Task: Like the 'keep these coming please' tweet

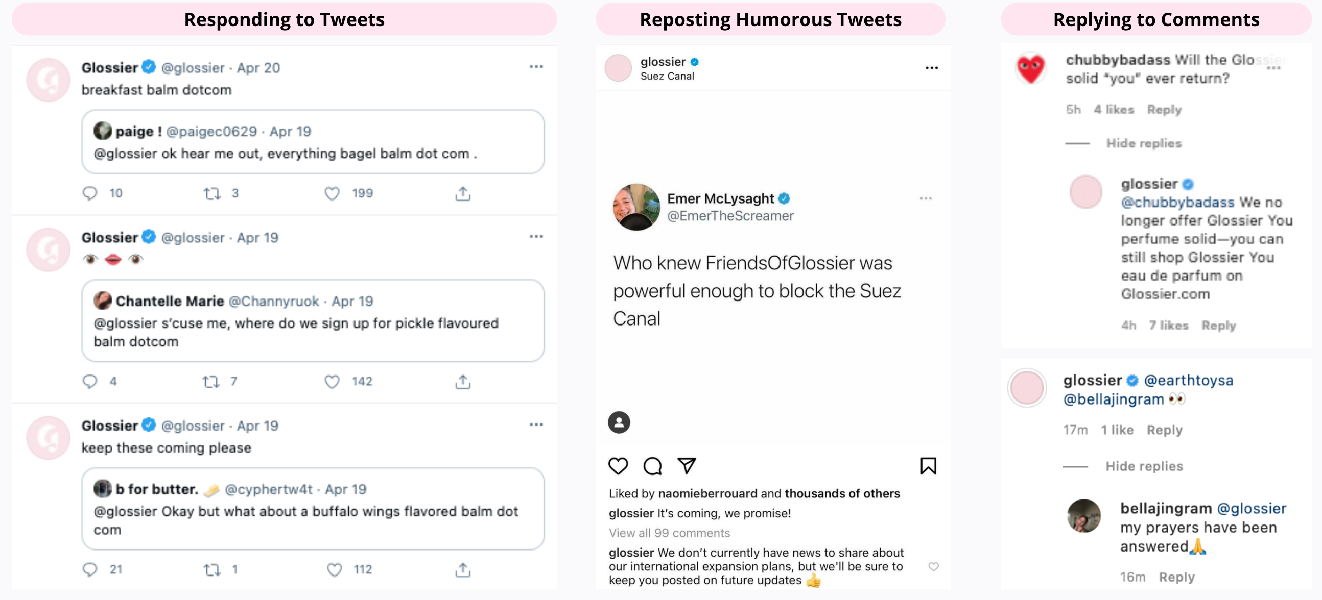Action: point(335,570)
